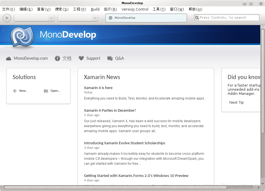
Task: Click New... in Solutions panel
Action: click(23, 91)
